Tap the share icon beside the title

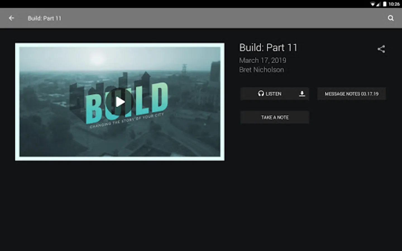pos(381,49)
